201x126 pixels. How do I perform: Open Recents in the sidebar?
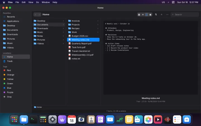(16, 17)
